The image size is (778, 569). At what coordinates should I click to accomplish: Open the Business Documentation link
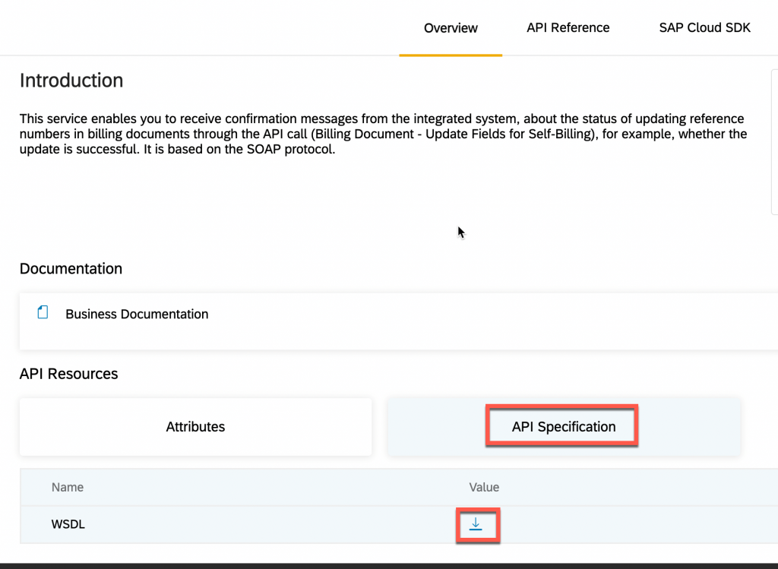pos(137,314)
